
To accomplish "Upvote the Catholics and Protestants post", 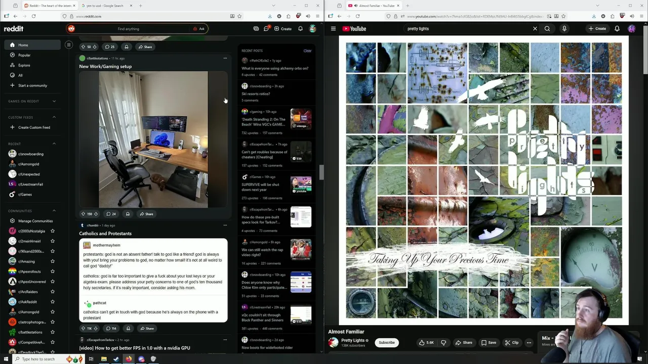I will click(84, 329).
